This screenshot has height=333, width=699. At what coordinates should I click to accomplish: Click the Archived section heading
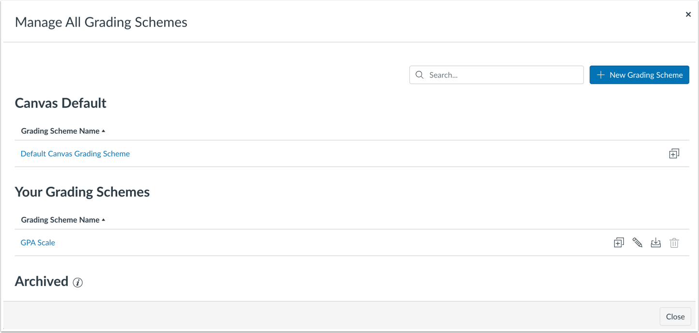pos(42,282)
